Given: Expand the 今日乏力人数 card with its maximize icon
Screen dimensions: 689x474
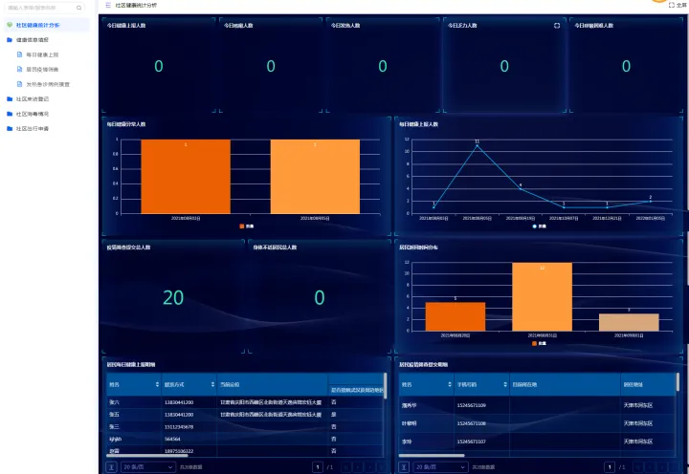Looking at the screenshot, I should point(557,26).
